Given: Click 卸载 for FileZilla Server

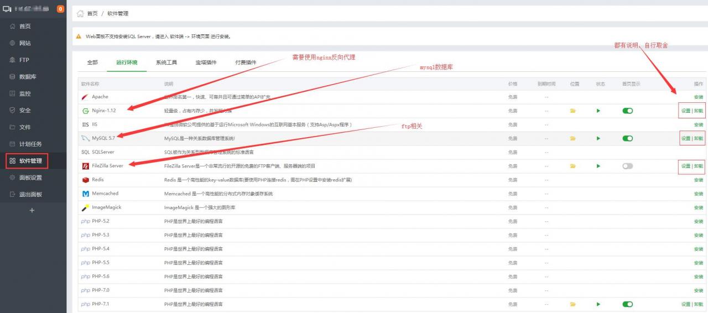Looking at the screenshot, I should [x=699, y=166].
